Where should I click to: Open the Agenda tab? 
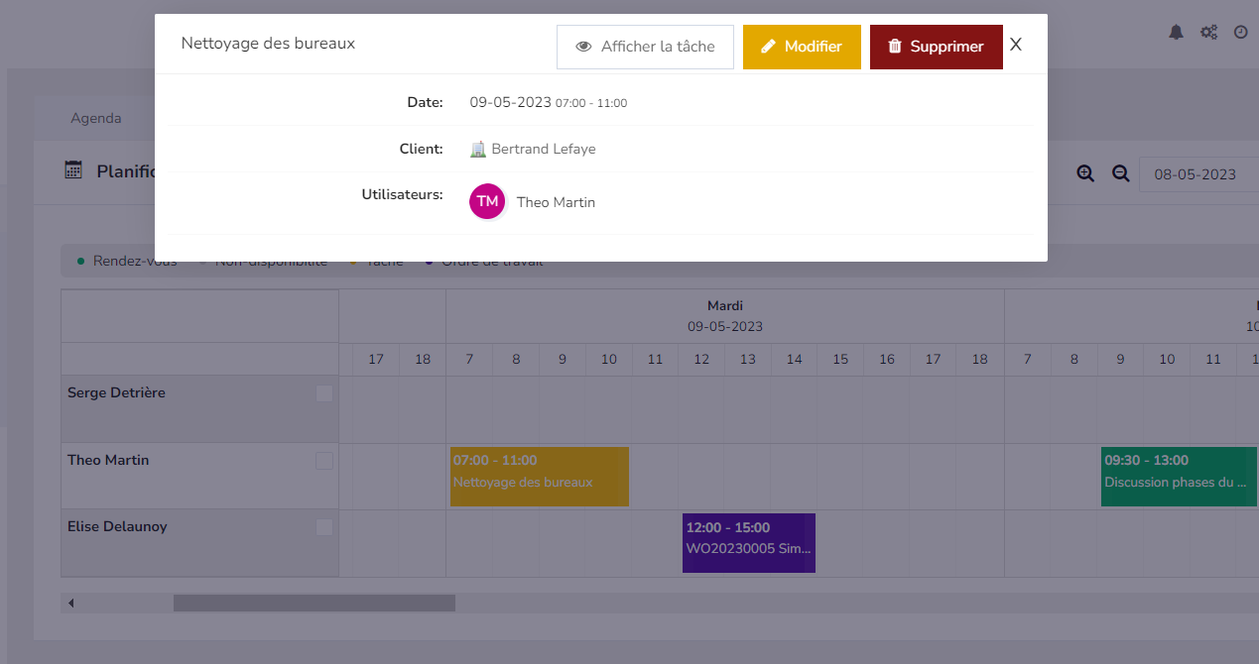pos(96,118)
